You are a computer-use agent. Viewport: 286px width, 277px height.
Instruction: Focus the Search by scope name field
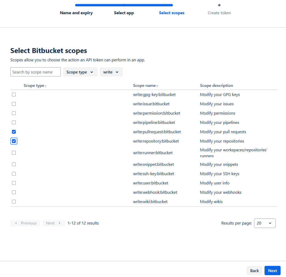tap(36, 72)
